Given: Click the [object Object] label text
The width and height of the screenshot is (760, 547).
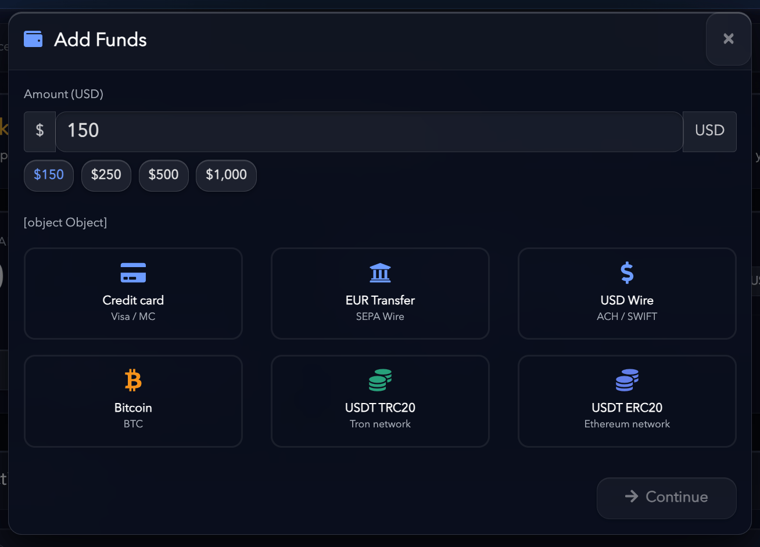Looking at the screenshot, I should click(x=65, y=222).
